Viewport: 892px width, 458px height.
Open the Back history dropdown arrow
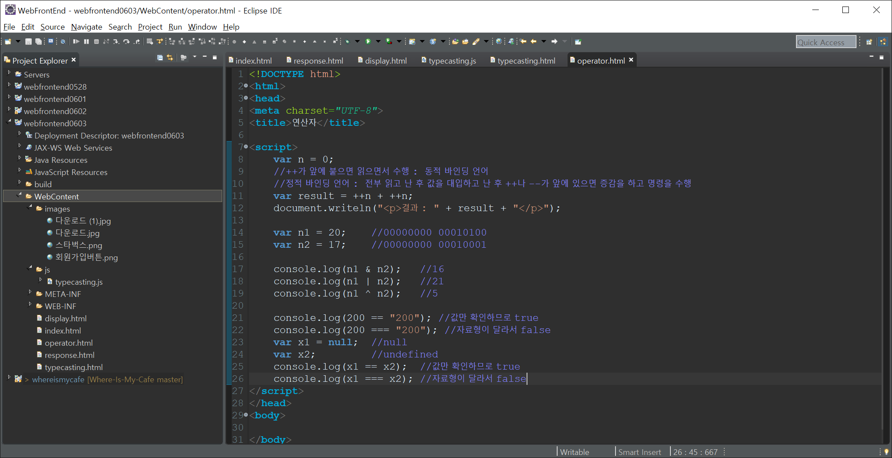click(x=544, y=42)
